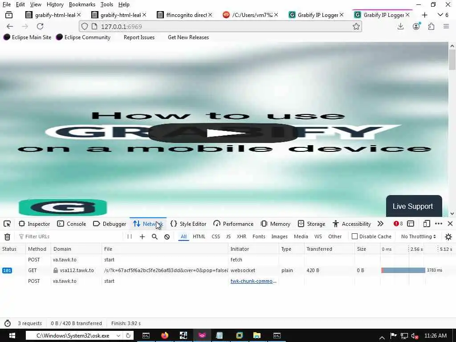Go back with the browser back arrow
456x342 pixels.
tap(10, 26)
